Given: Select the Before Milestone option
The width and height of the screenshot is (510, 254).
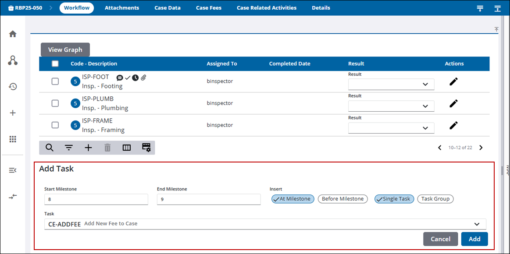Looking at the screenshot, I should [342, 199].
